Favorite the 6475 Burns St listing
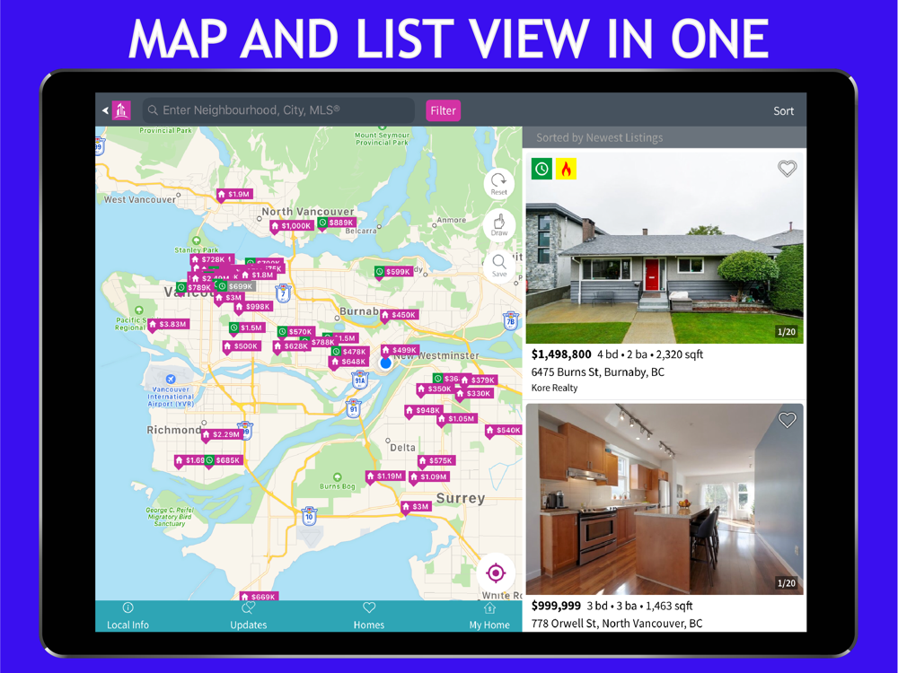 [787, 169]
